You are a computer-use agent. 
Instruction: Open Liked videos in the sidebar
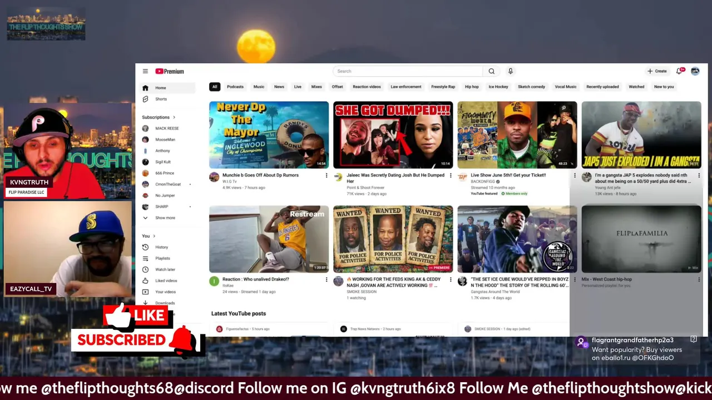coord(167,281)
